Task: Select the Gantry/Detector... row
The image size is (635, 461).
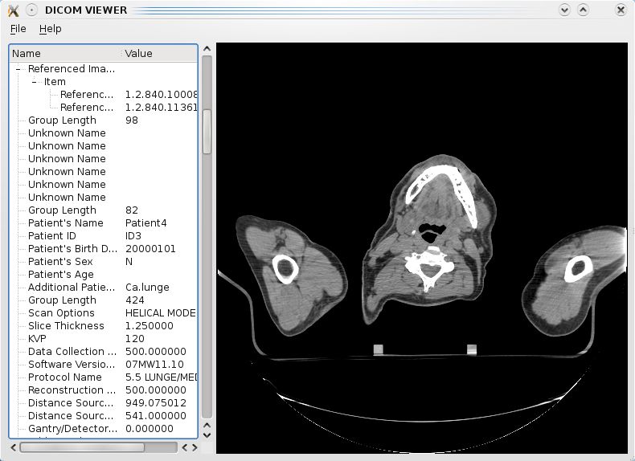Action: (x=103, y=429)
